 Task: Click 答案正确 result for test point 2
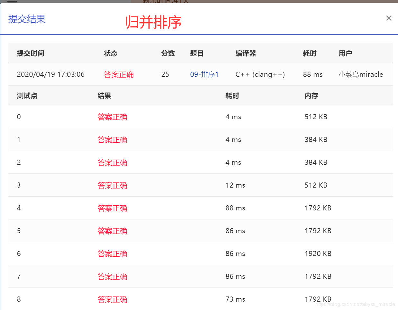click(112, 163)
